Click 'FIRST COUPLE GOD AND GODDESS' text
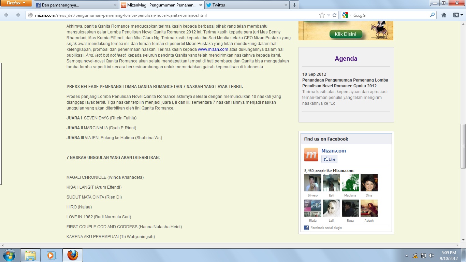The image size is (466, 262). (x=102, y=227)
